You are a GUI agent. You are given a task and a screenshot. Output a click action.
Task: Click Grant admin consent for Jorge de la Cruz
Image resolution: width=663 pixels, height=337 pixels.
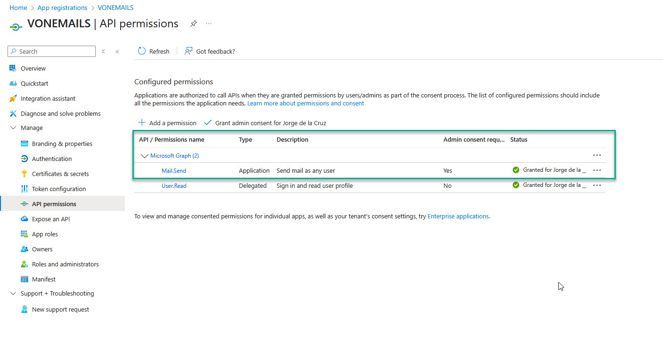coord(265,123)
